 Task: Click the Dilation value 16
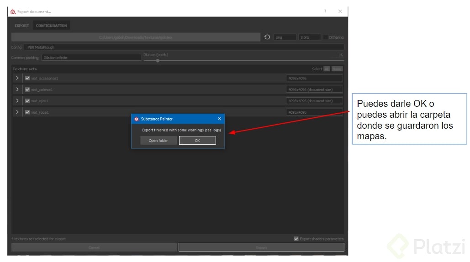point(341,55)
